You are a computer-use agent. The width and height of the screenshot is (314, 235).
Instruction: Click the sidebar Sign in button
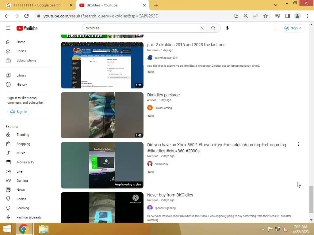tap(19, 112)
